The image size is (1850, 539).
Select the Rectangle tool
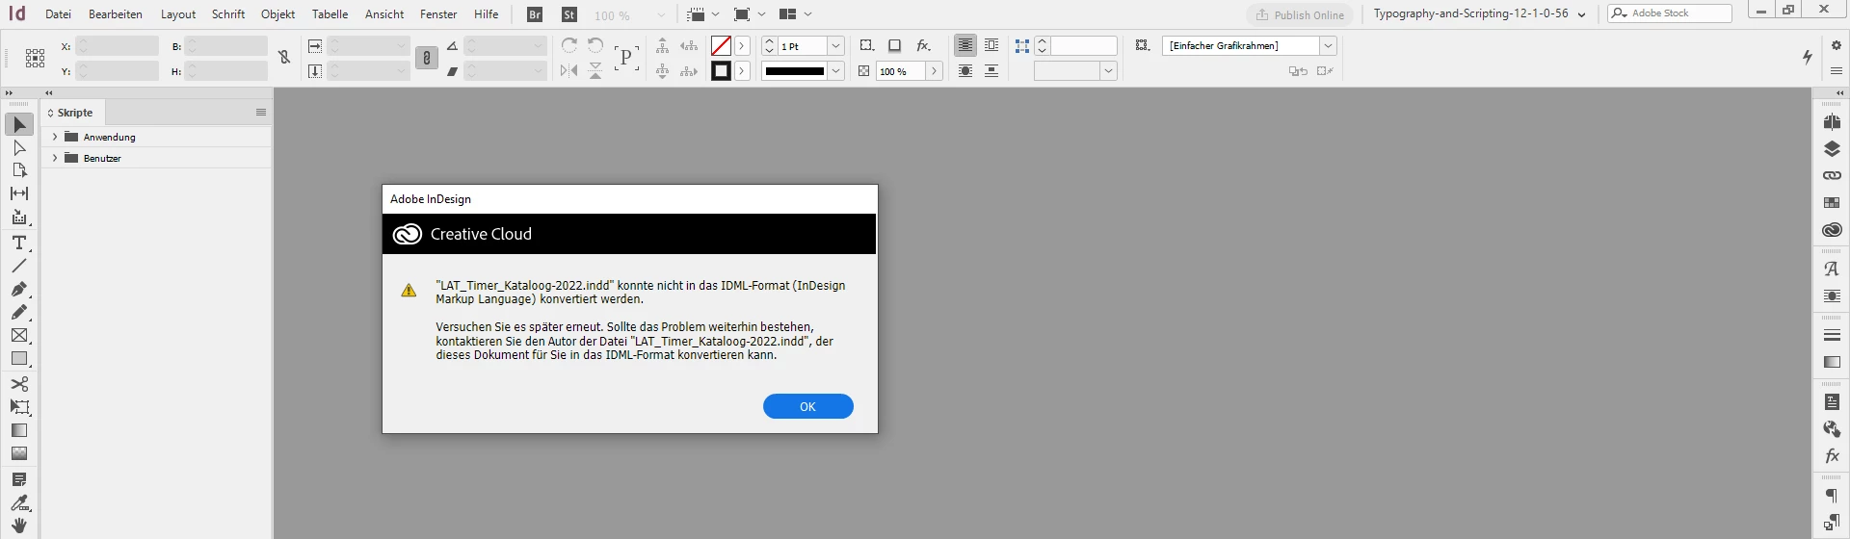[x=19, y=359]
